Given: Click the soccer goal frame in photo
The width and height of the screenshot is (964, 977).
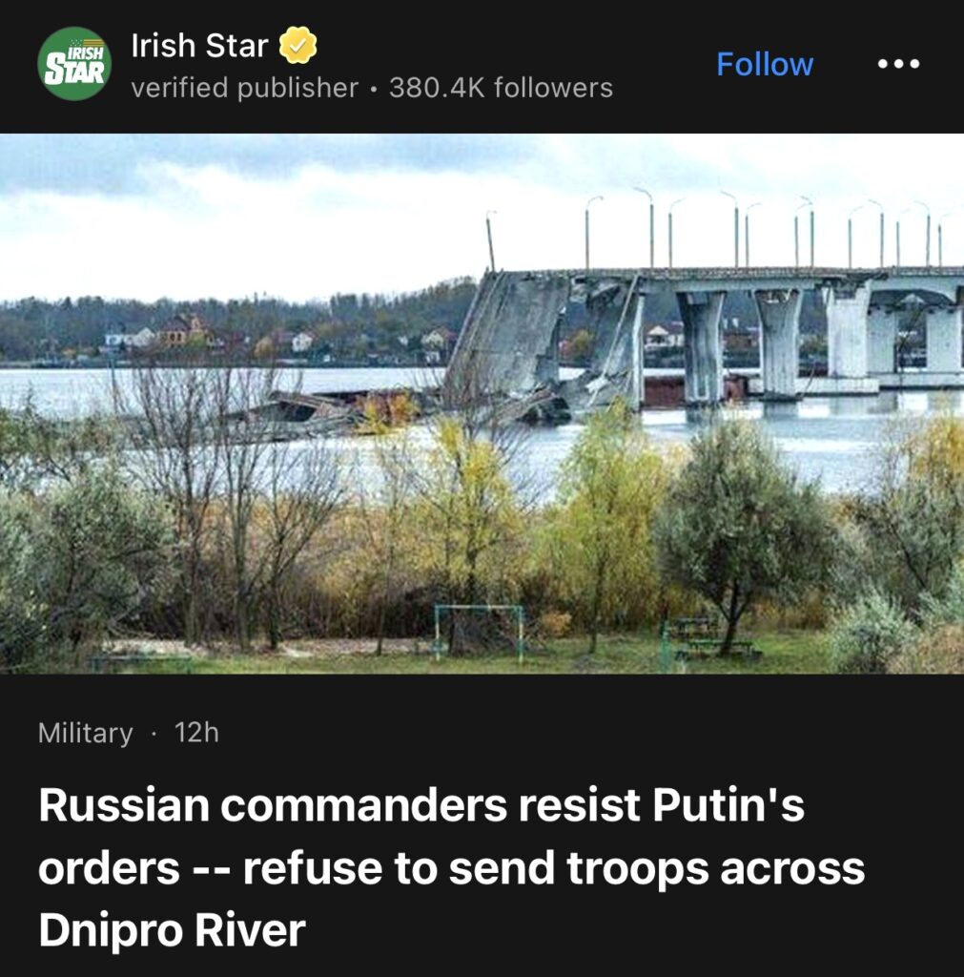Looking at the screenshot, I should pos(479,631).
